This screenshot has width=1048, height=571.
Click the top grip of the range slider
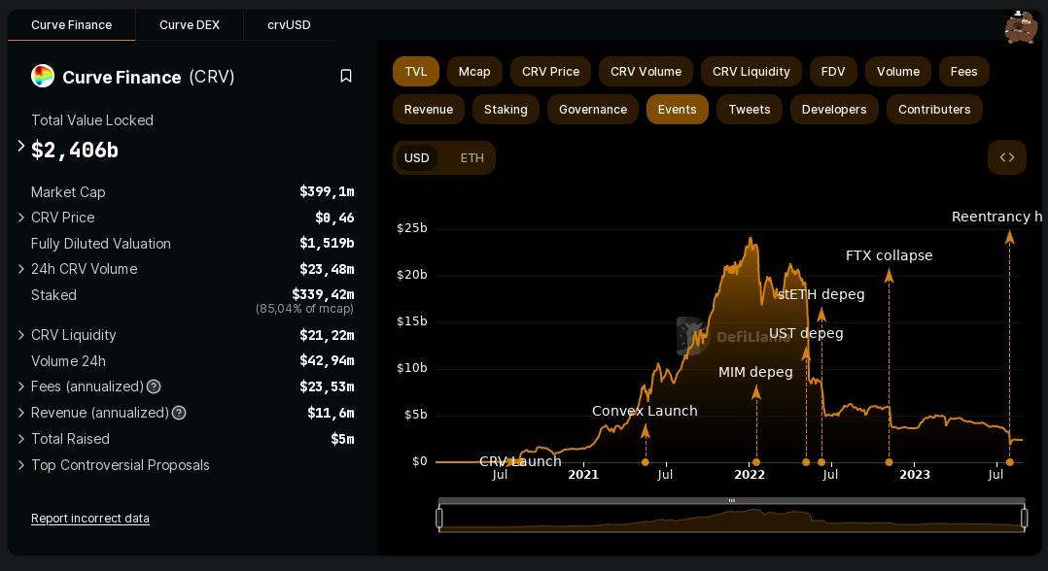[732, 500]
